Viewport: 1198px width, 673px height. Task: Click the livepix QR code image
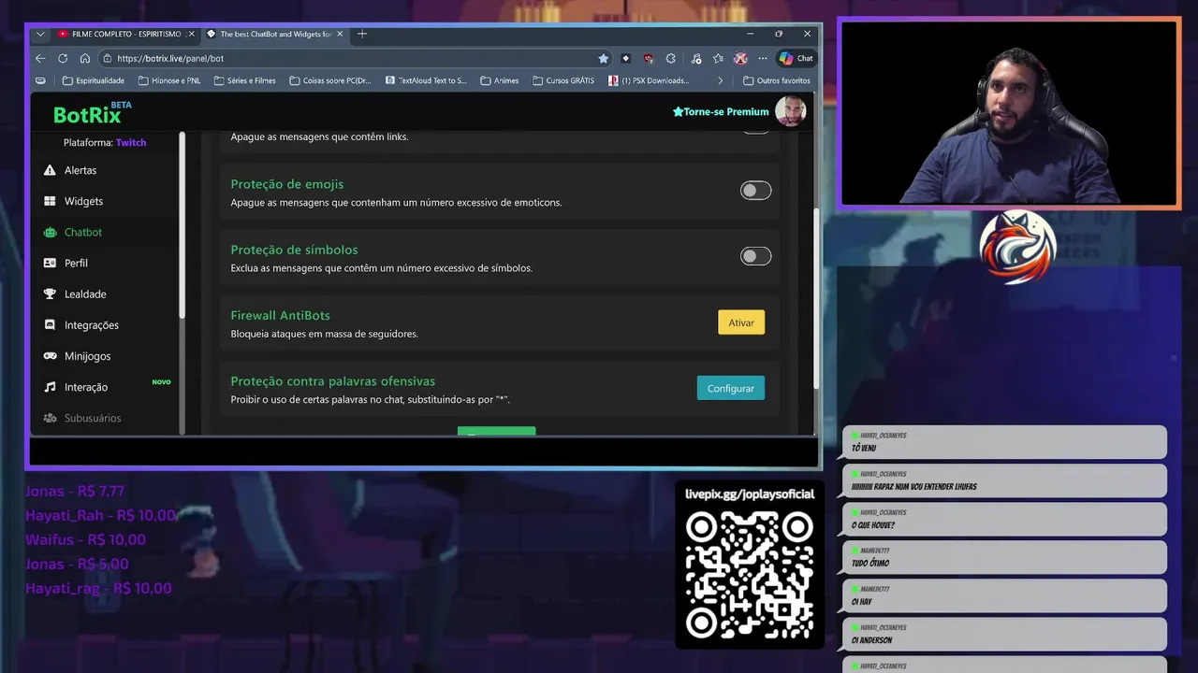click(x=750, y=575)
